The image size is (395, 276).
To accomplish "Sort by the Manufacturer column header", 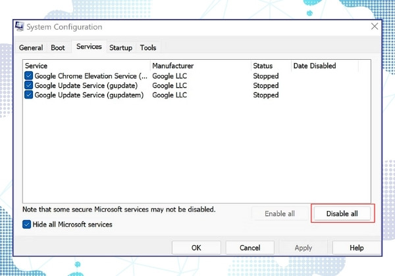I will pyautogui.click(x=201, y=66).
